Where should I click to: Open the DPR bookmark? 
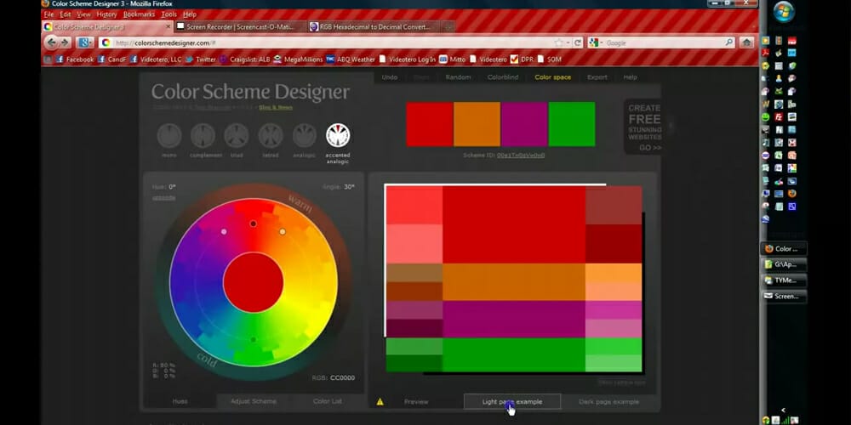(x=523, y=59)
